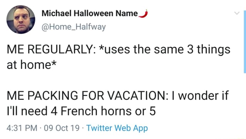This screenshot has height=139, width=246.
Task: Click the final number 5 in the tweet
Action: 153,111
